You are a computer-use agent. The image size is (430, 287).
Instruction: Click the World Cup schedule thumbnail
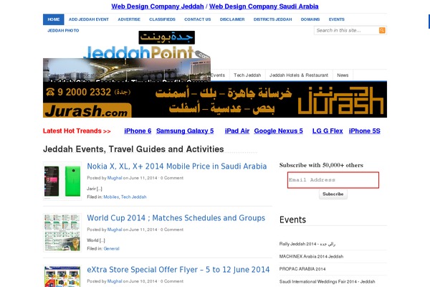tap(62, 233)
